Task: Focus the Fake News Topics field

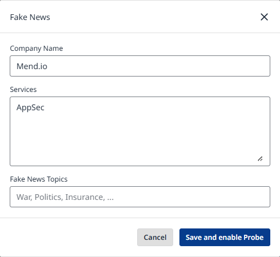Action: coord(140,197)
